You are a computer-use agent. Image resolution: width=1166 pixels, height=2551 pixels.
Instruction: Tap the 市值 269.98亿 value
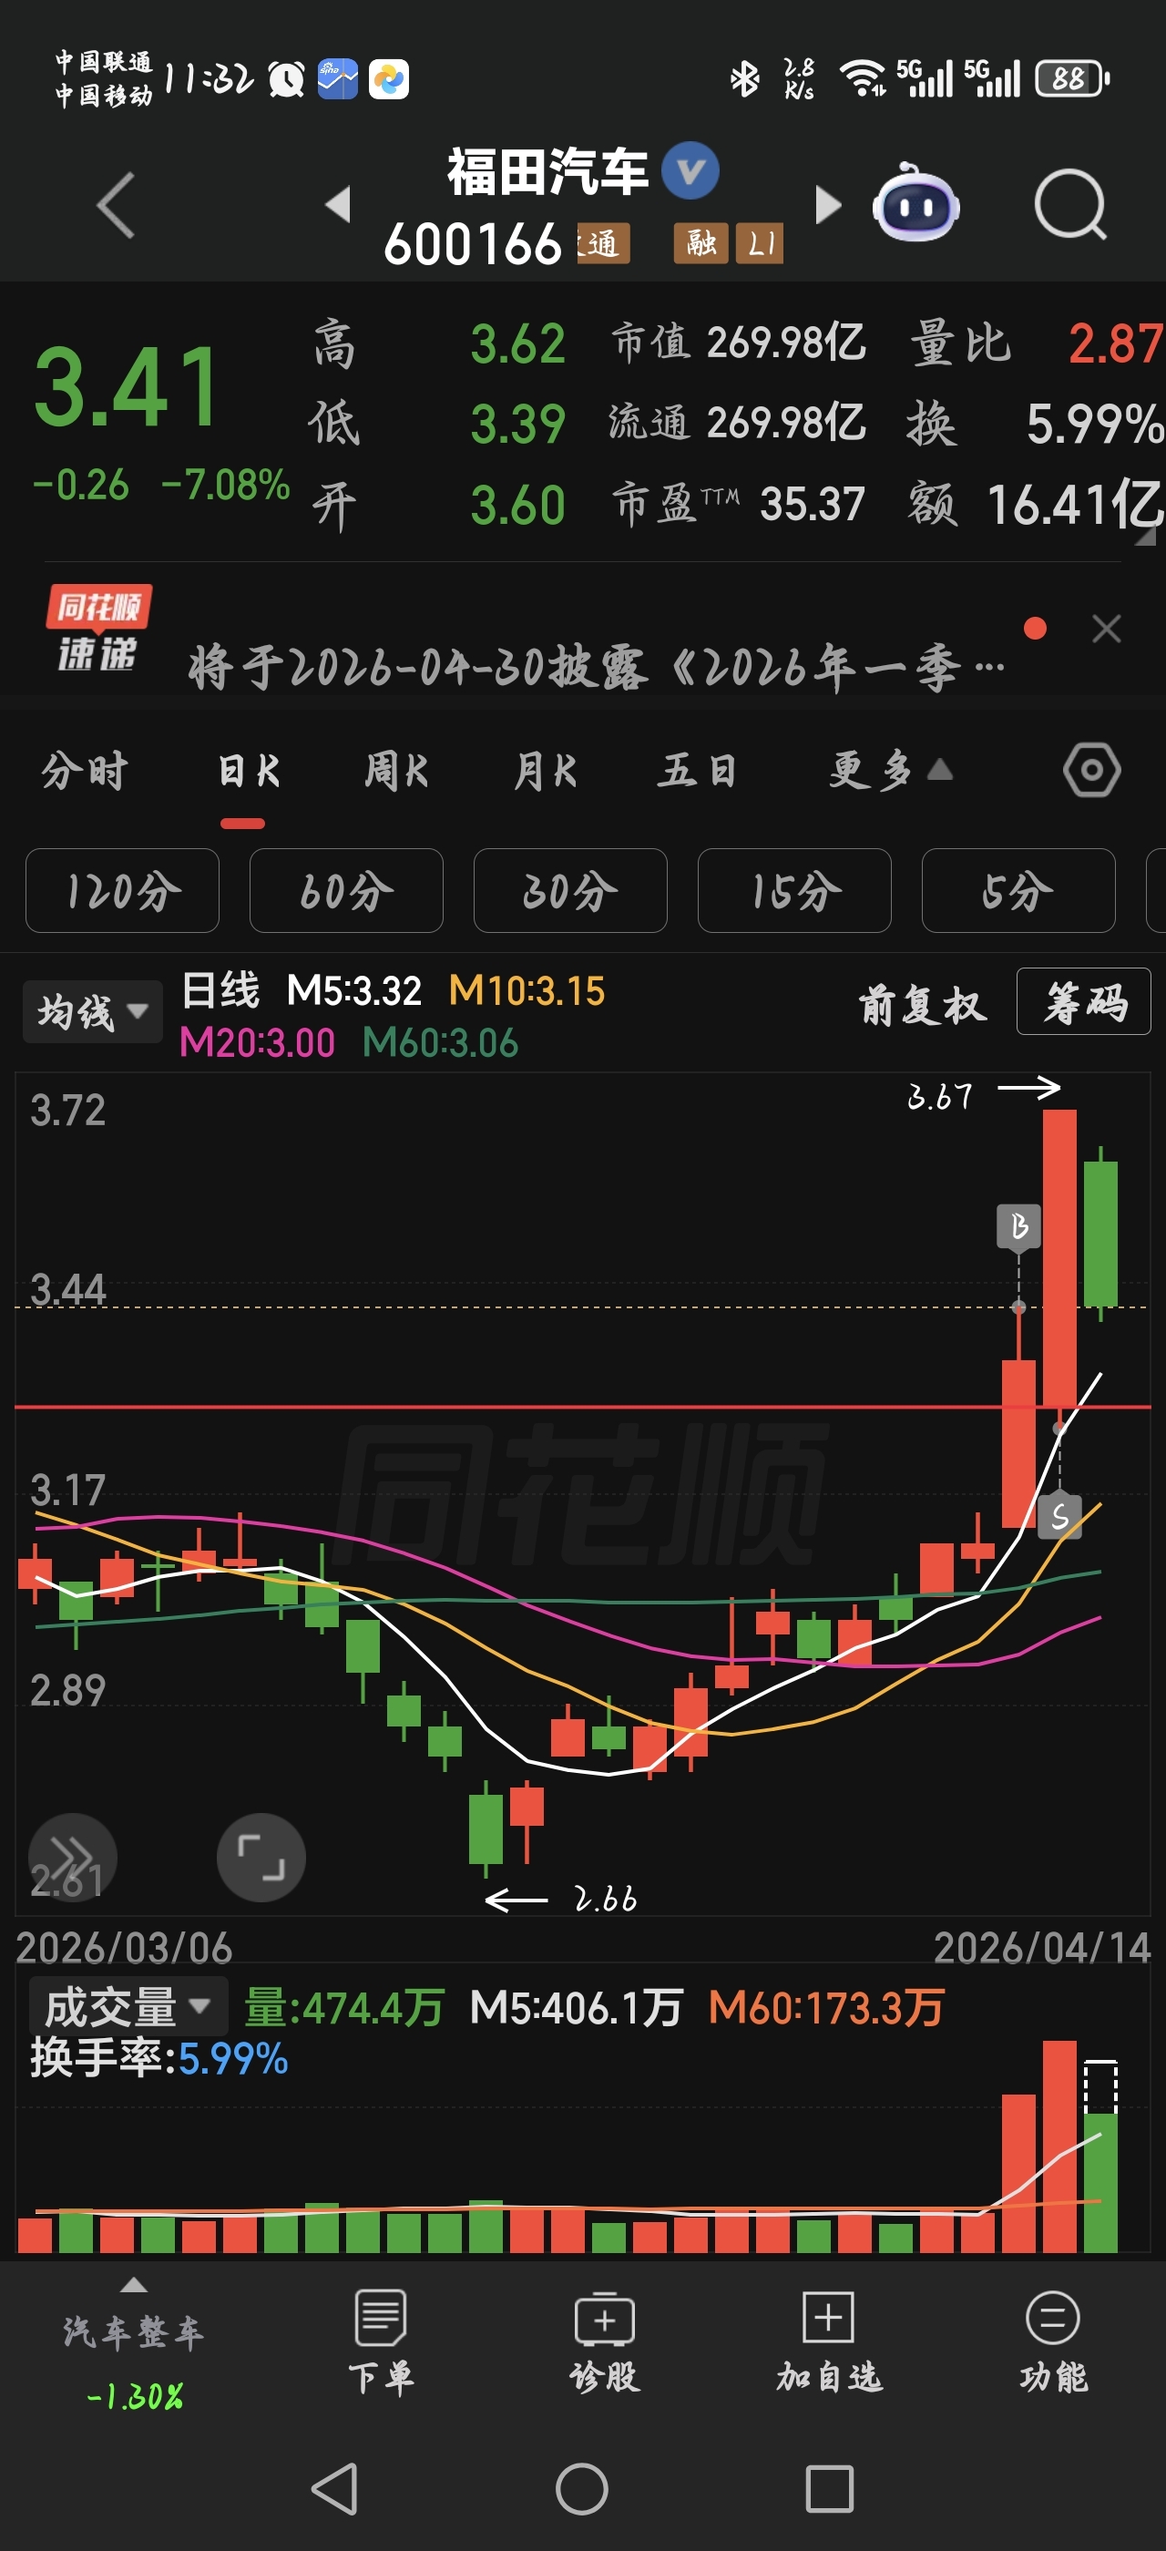[738, 343]
